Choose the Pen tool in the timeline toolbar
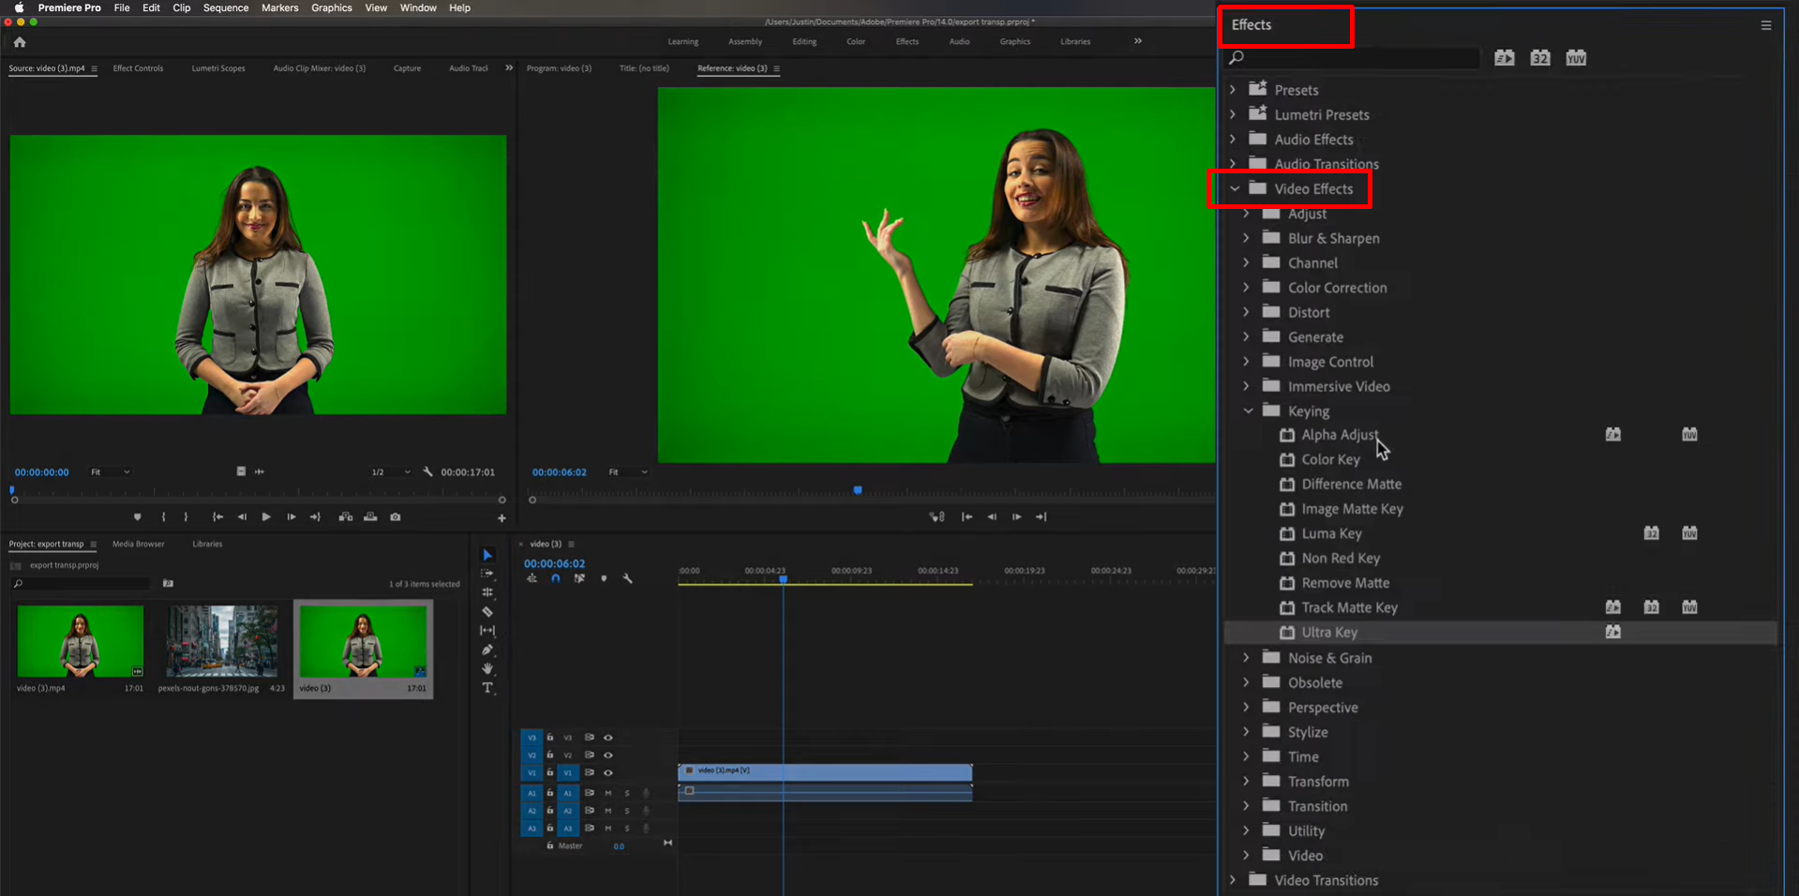This screenshot has width=1799, height=896. pos(487,649)
